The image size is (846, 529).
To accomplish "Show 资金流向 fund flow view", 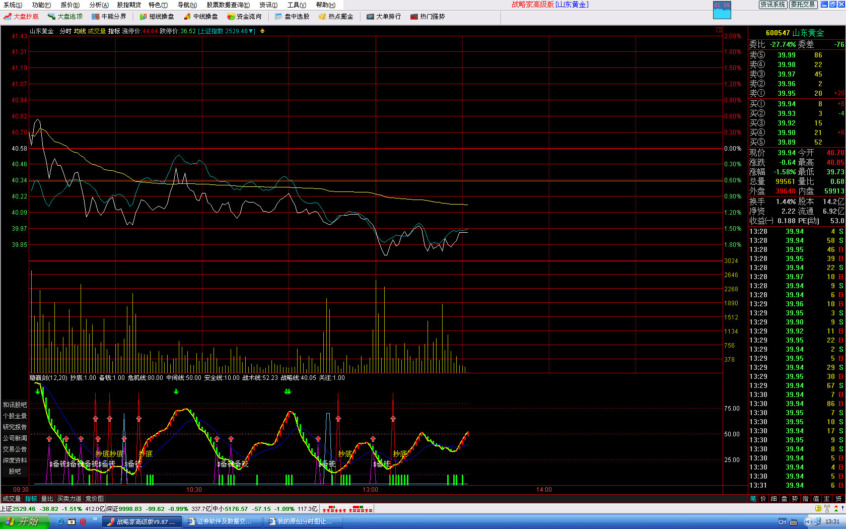I will [244, 17].
